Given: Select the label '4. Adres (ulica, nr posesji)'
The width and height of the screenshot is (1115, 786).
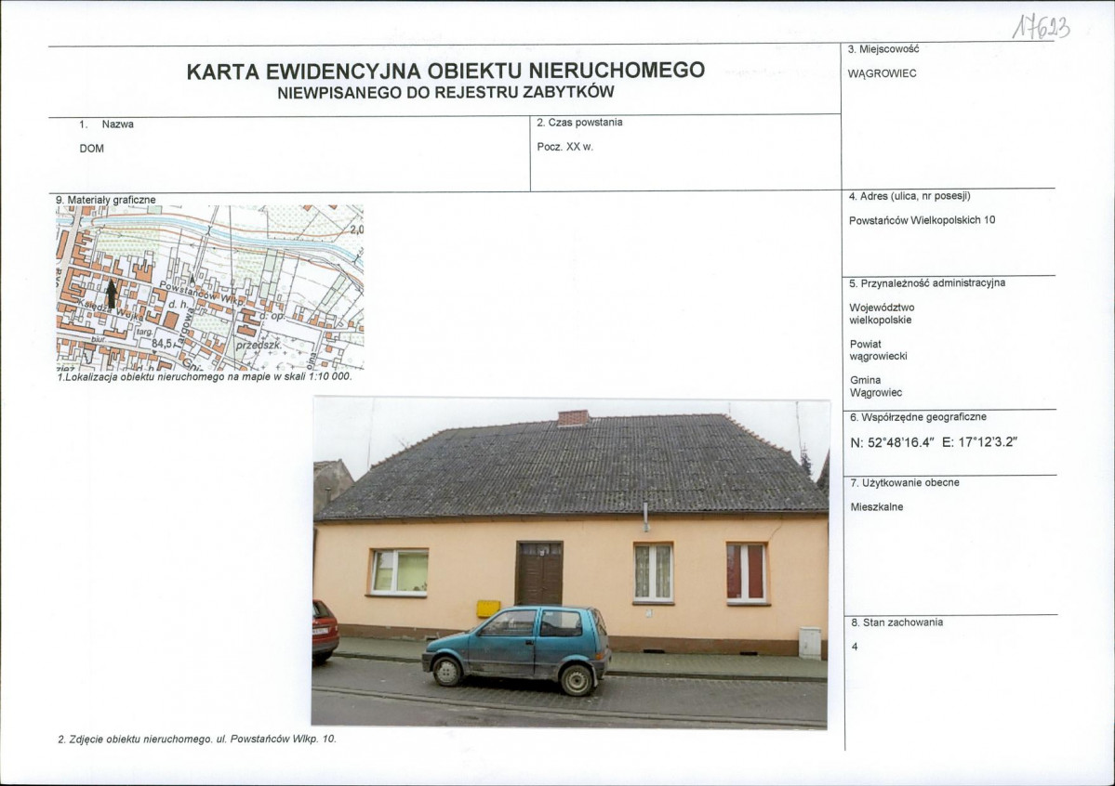Looking at the screenshot, I should click(x=909, y=196).
